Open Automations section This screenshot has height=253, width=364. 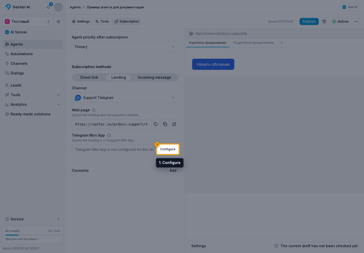click(33, 54)
